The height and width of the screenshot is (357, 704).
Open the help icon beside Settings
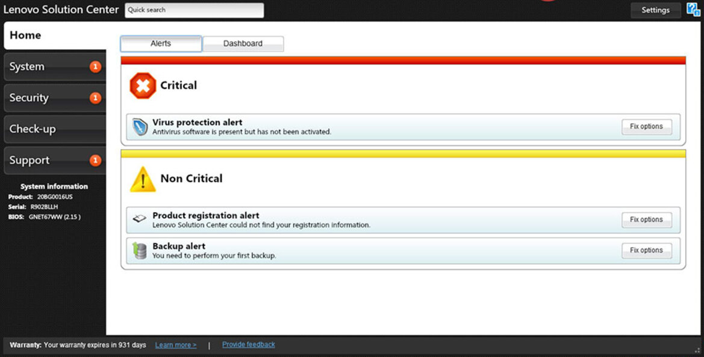tap(693, 10)
